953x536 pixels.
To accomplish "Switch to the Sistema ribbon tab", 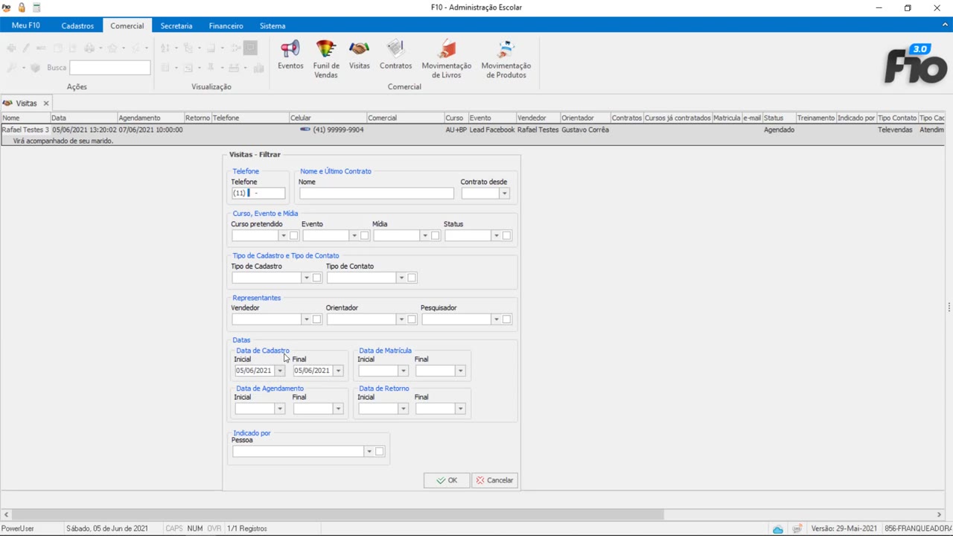I will [x=272, y=25].
